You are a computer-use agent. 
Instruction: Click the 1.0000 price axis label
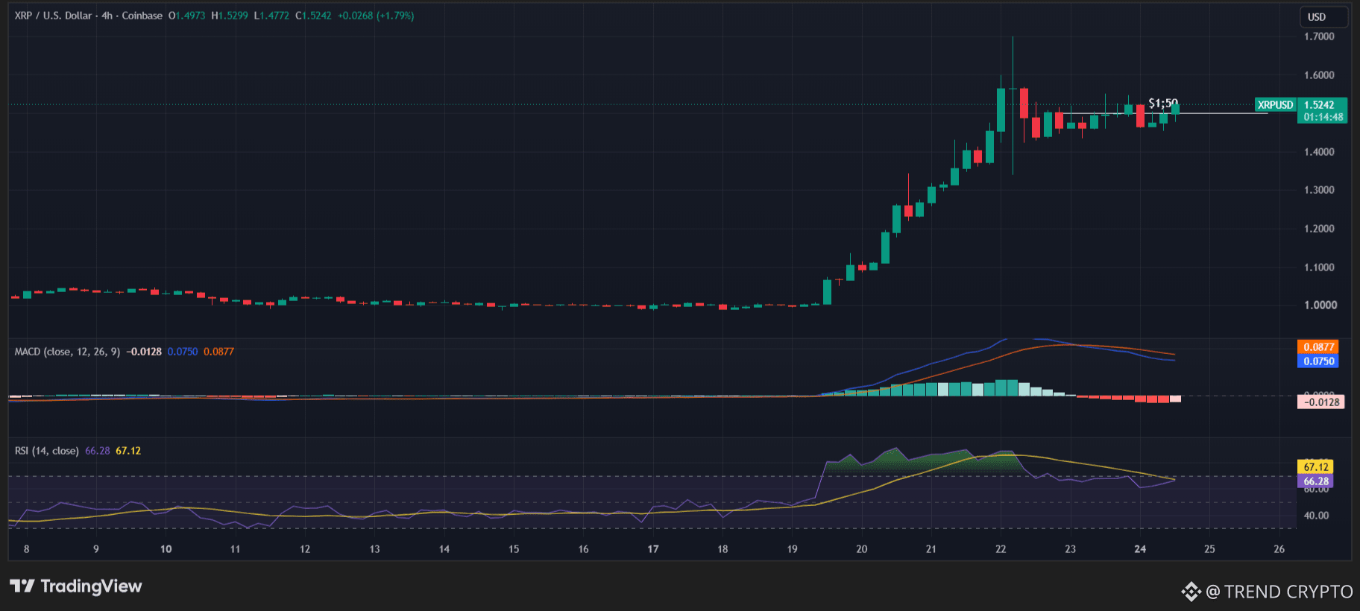tap(1320, 305)
